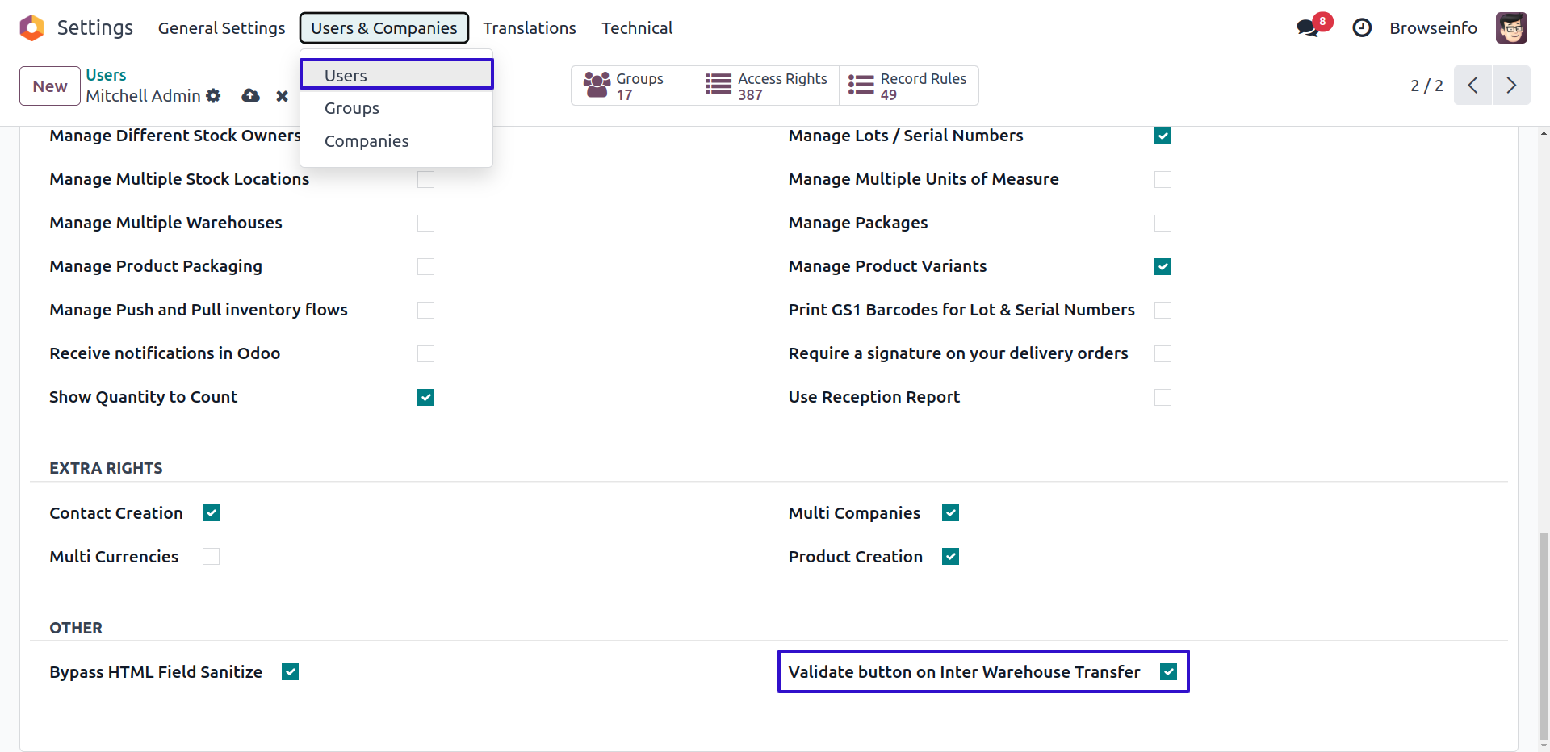Click the cloud save icon
1550x752 pixels.
click(251, 96)
